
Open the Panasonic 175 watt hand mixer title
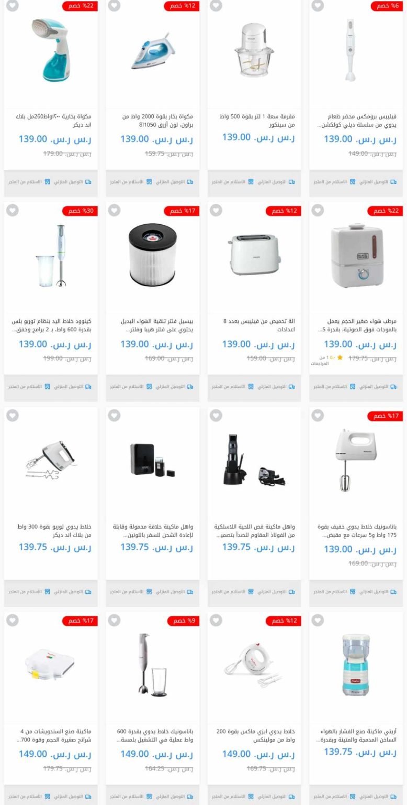point(357,530)
